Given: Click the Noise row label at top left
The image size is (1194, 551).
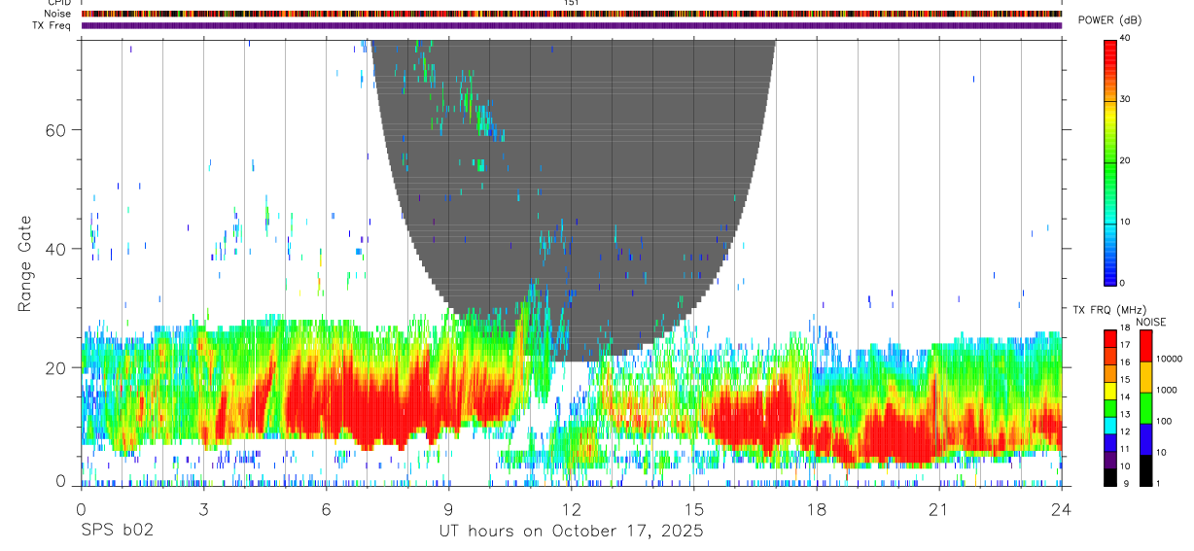Looking at the screenshot, I should coord(57,14).
